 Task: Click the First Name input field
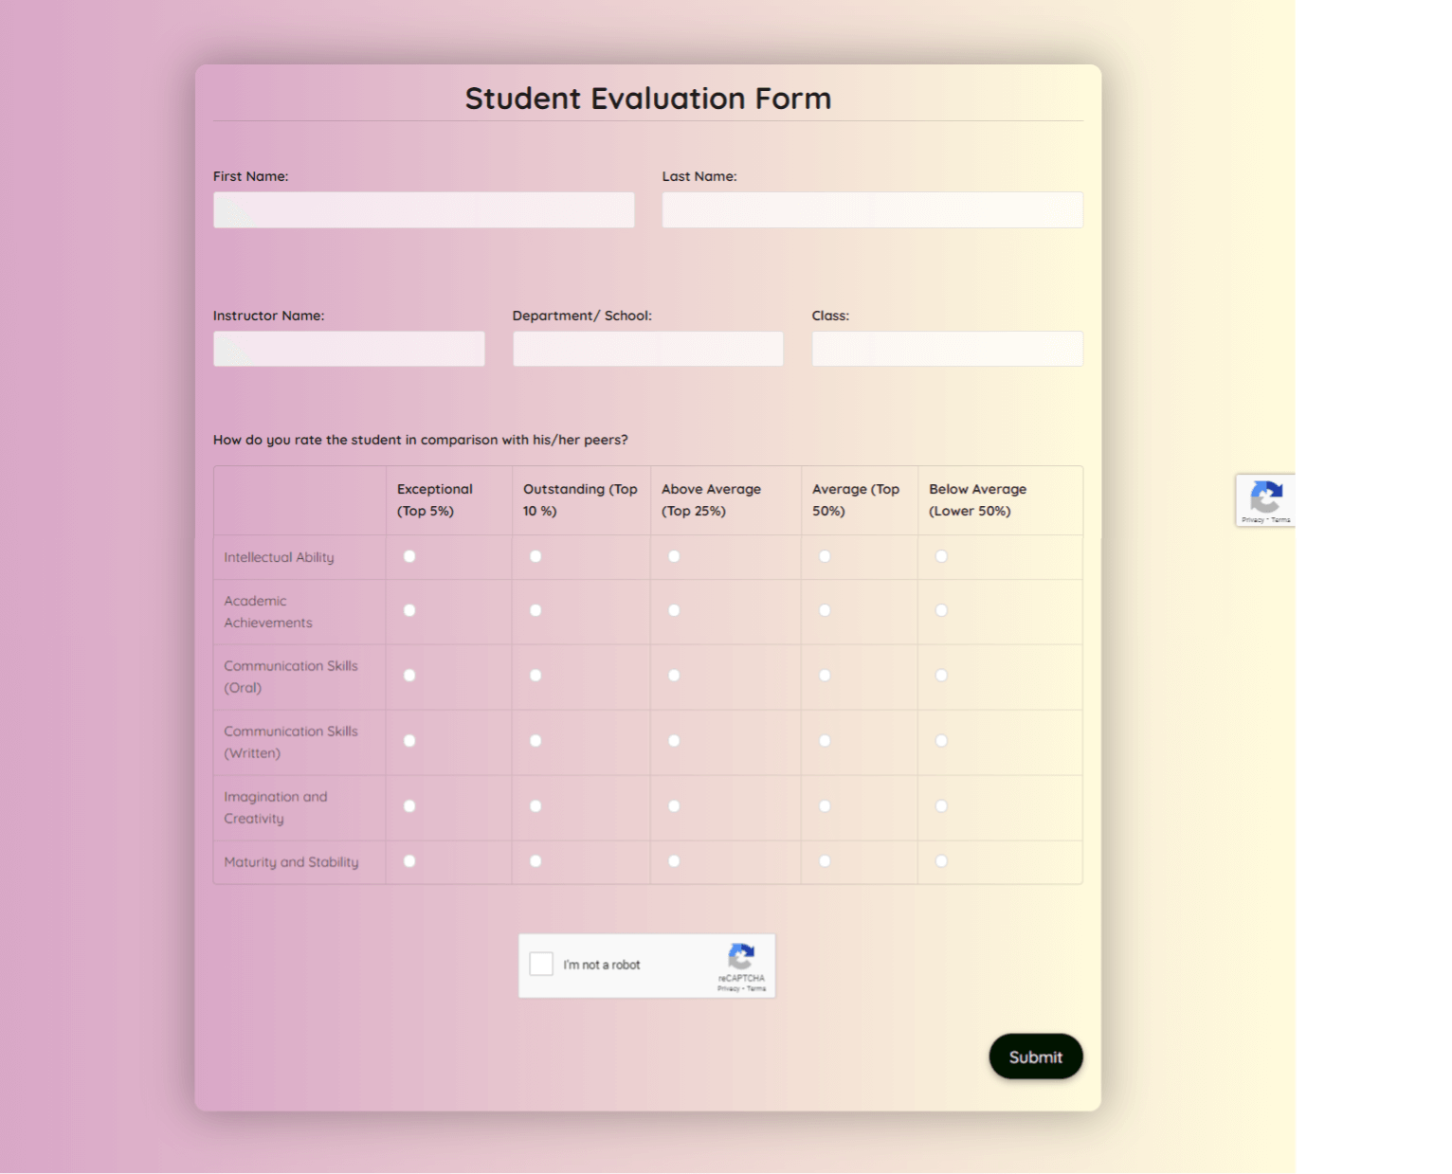click(423, 209)
